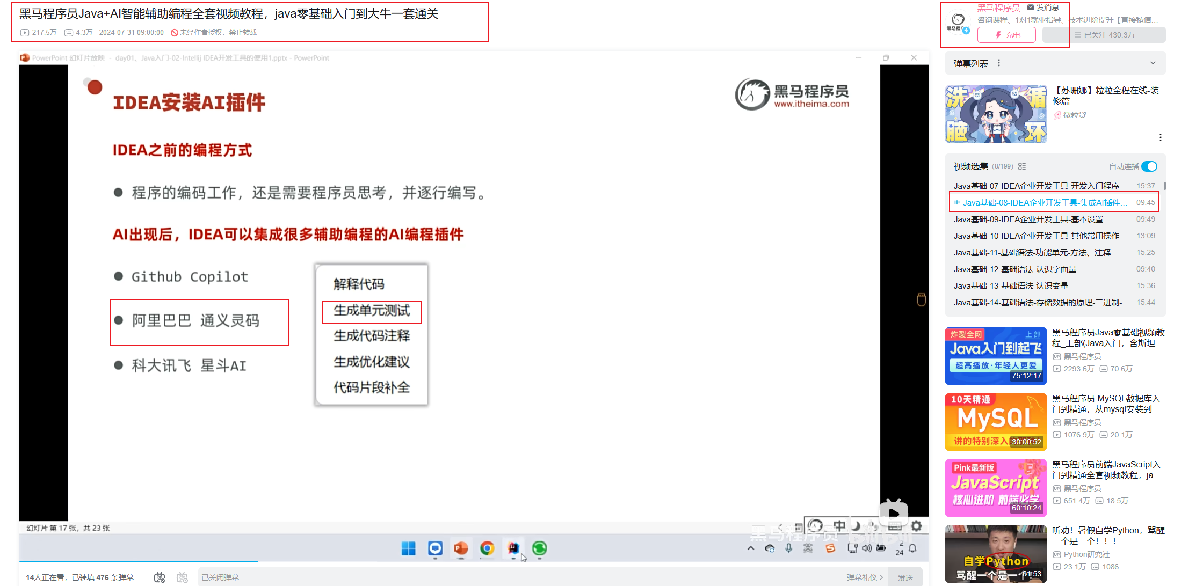Click the green sync app icon in the taskbar
The image size is (1203, 586).
coord(539,548)
